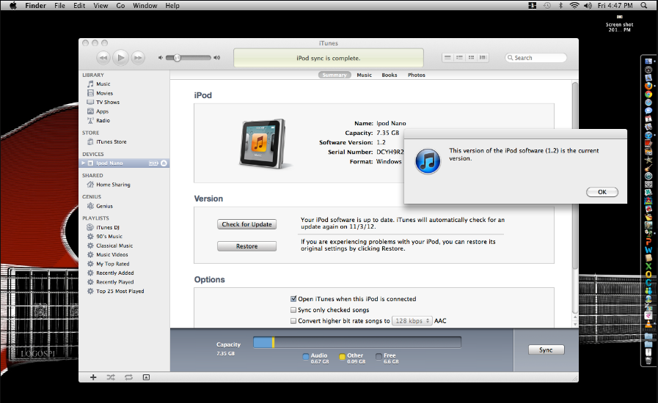Toggle the repeat icon at the bottom
The height and width of the screenshot is (403, 658).
pyautogui.click(x=128, y=377)
